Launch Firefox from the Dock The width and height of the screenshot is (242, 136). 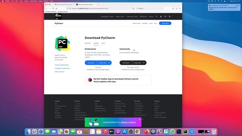pos(147,131)
